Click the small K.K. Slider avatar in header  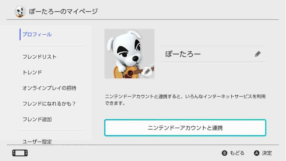(x=20, y=11)
